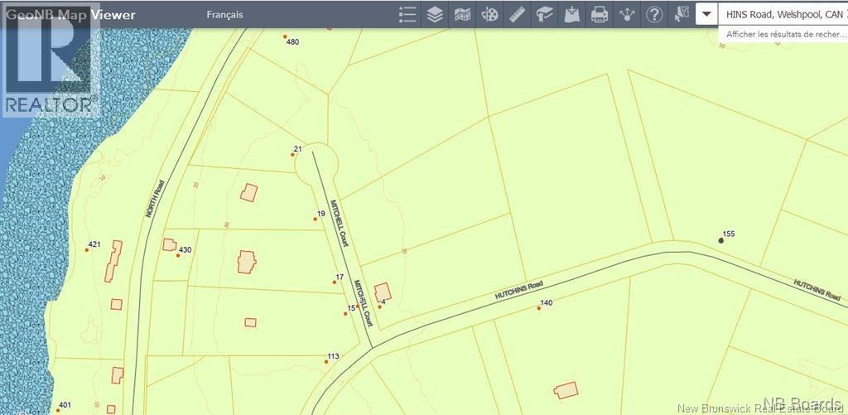Viewport: 848px width, 415px height.
Task: Click the address search input field
Action: (x=783, y=14)
